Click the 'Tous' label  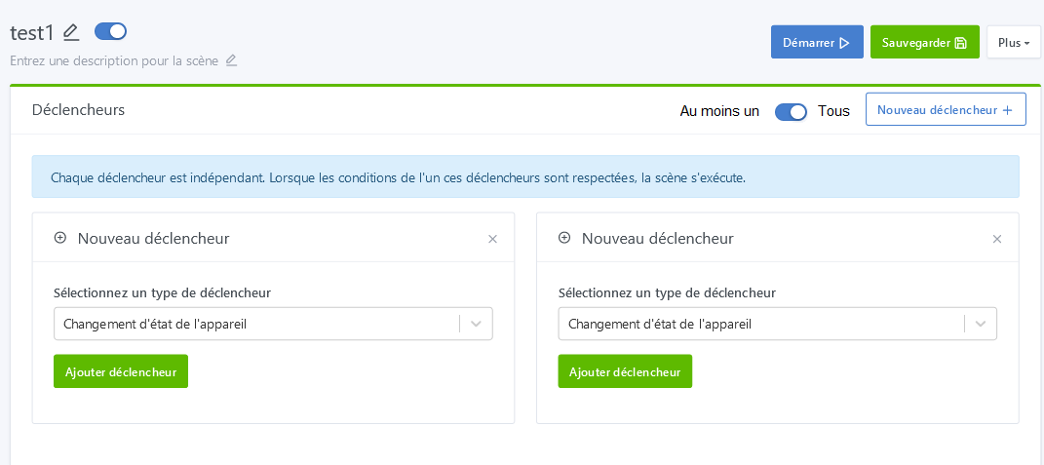coord(833,111)
